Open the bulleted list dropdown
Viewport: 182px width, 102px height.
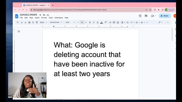(x=138, y=22)
